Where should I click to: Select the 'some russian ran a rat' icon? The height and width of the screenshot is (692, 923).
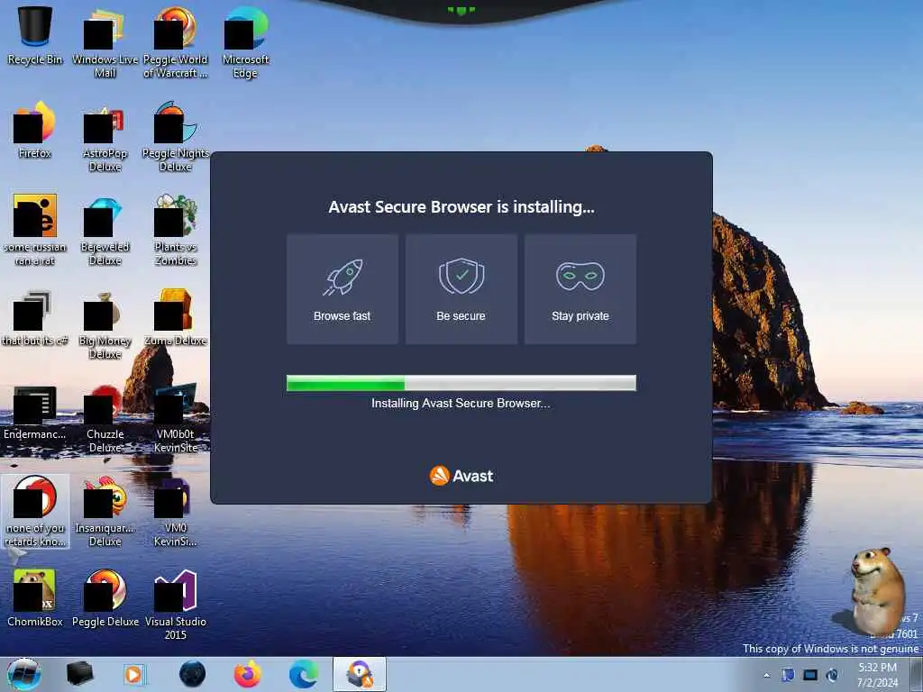coord(35,230)
